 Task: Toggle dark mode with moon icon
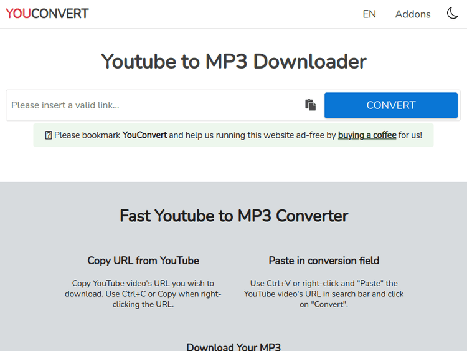point(453,14)
